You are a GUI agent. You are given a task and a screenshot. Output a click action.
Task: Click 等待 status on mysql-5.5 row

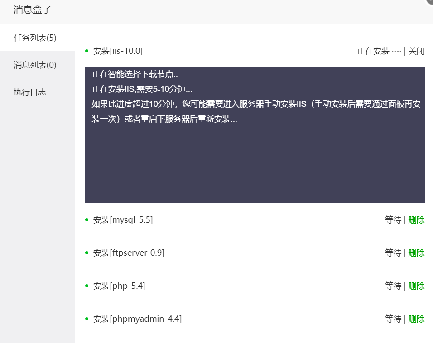tap(393, 220)
